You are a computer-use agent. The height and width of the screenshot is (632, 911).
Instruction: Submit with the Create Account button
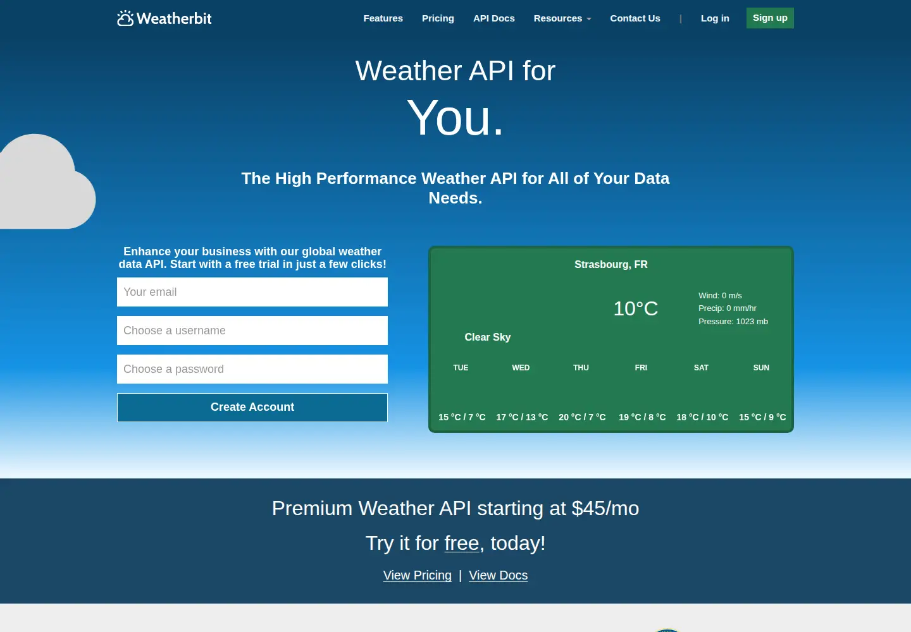click(252, 408)
